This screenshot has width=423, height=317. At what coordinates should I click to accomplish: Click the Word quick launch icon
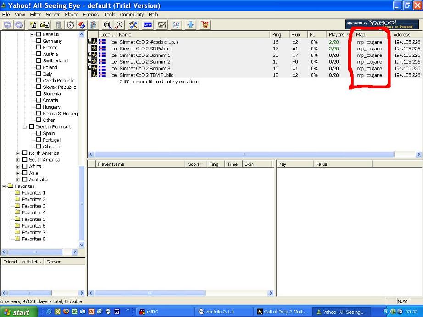[117, 312]
